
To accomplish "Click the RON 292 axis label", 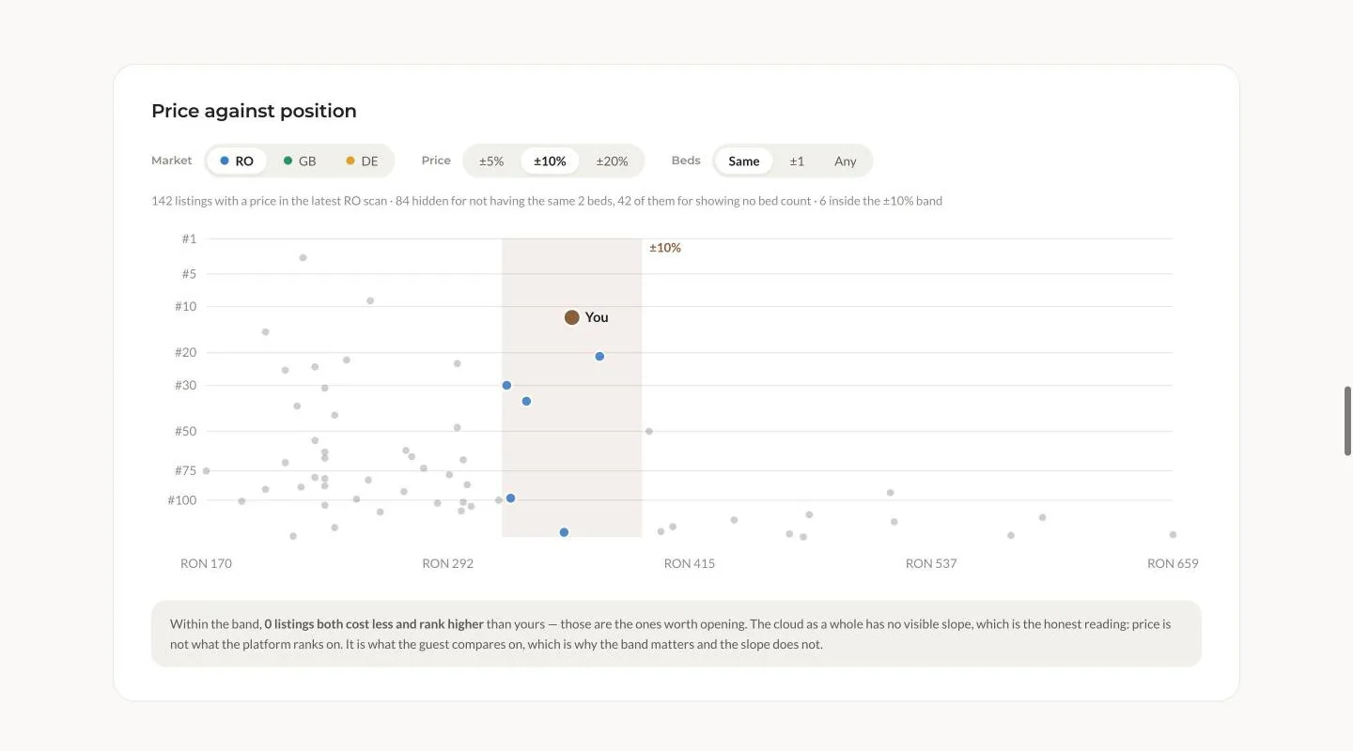I will point(448,563).
